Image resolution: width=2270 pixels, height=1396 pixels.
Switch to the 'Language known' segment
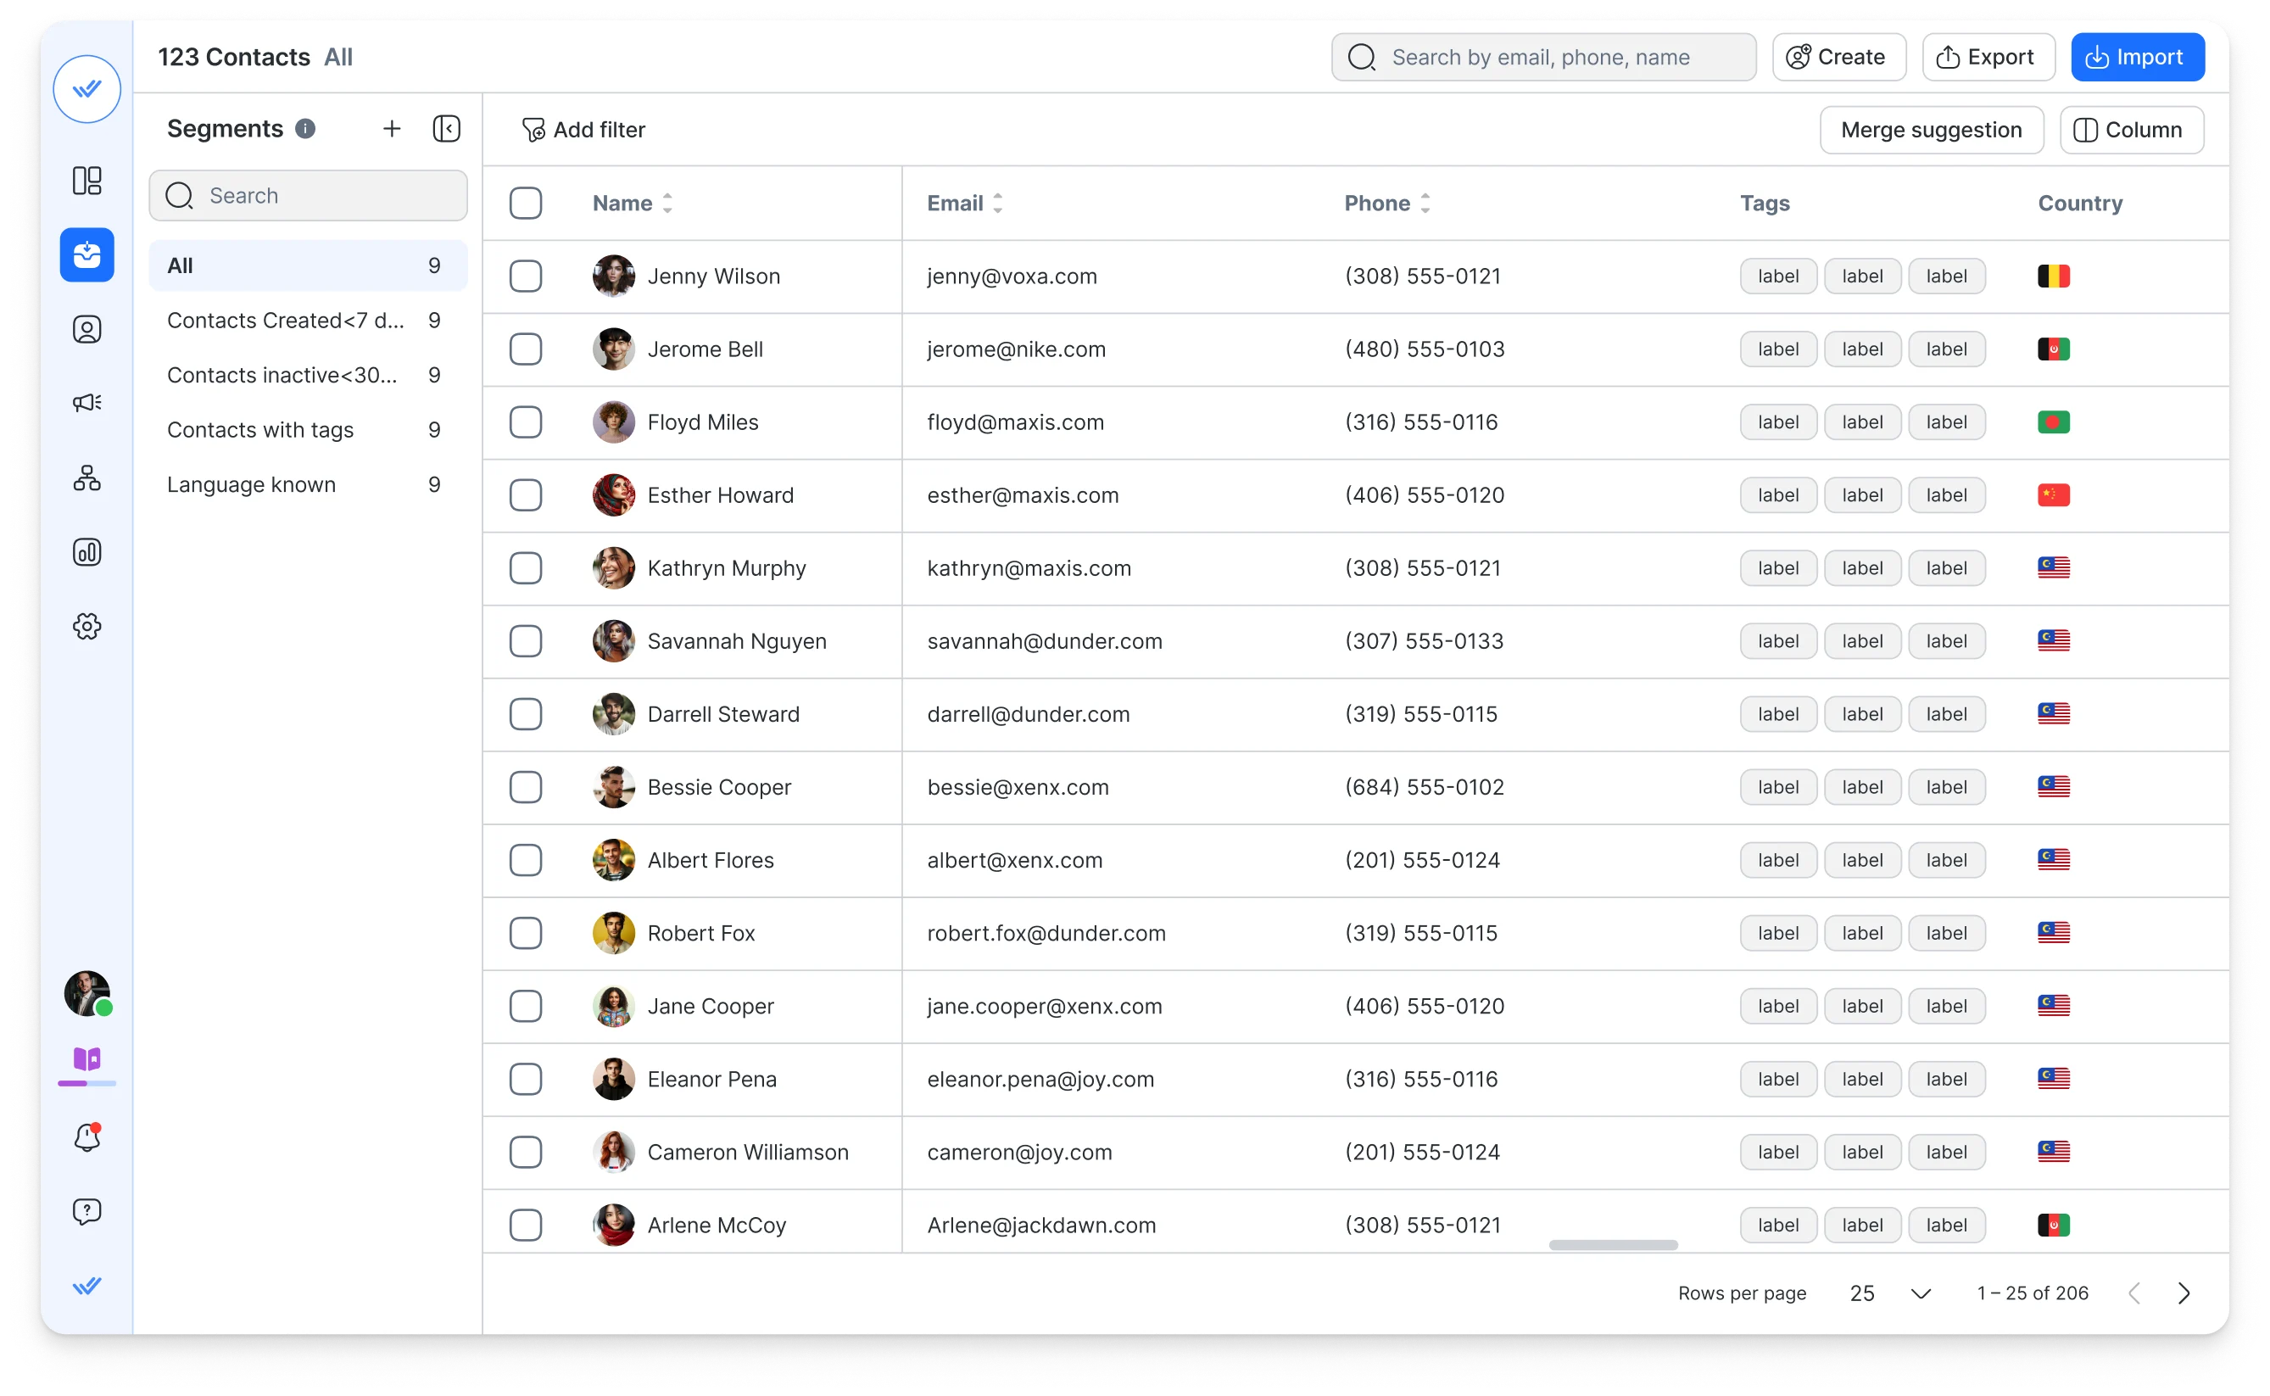251,483
